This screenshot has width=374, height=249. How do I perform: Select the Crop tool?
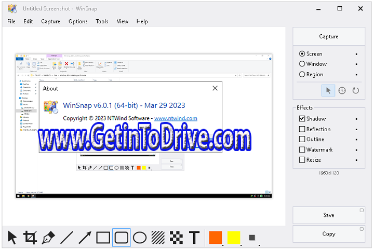[x=30, y=238]
